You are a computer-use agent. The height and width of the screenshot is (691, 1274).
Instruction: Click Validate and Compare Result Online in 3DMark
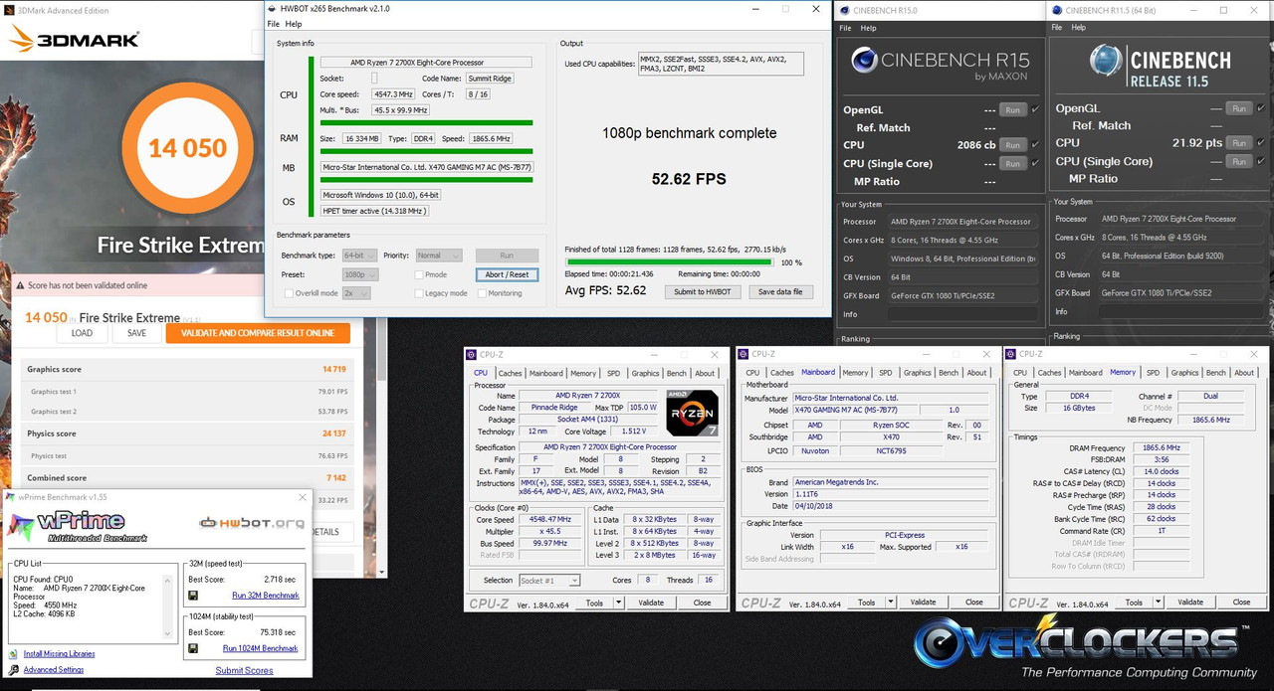tap(258, 333)
